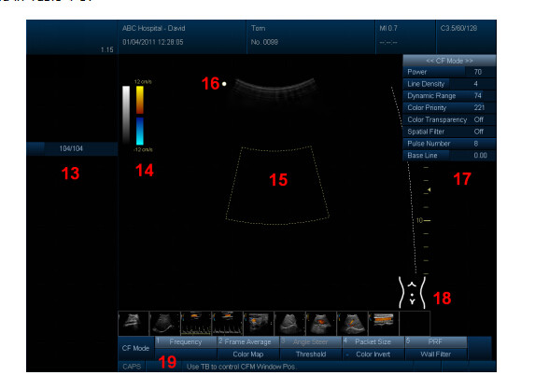Open the << CF Mode >> menu header
Image resolution: width=549 pixels, height=389 pixels.
tap(449, 61)
